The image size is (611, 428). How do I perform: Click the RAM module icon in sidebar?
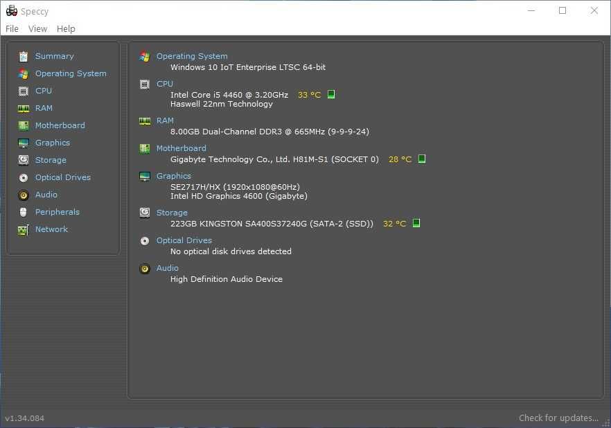pos(24,109)
